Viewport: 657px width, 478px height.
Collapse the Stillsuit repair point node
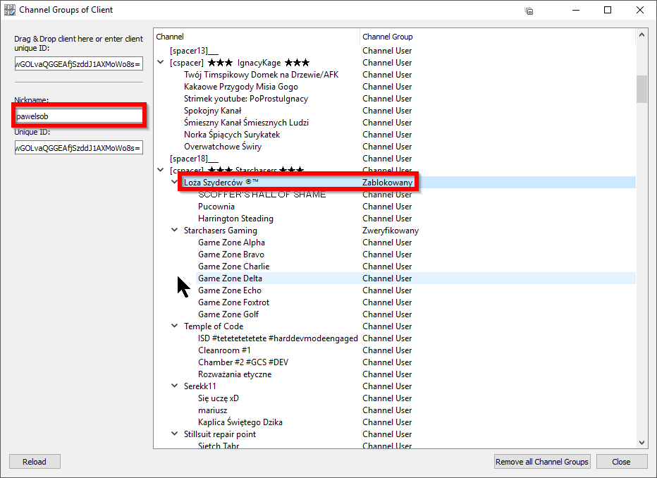pyautogui.click(x=174, y=434)
